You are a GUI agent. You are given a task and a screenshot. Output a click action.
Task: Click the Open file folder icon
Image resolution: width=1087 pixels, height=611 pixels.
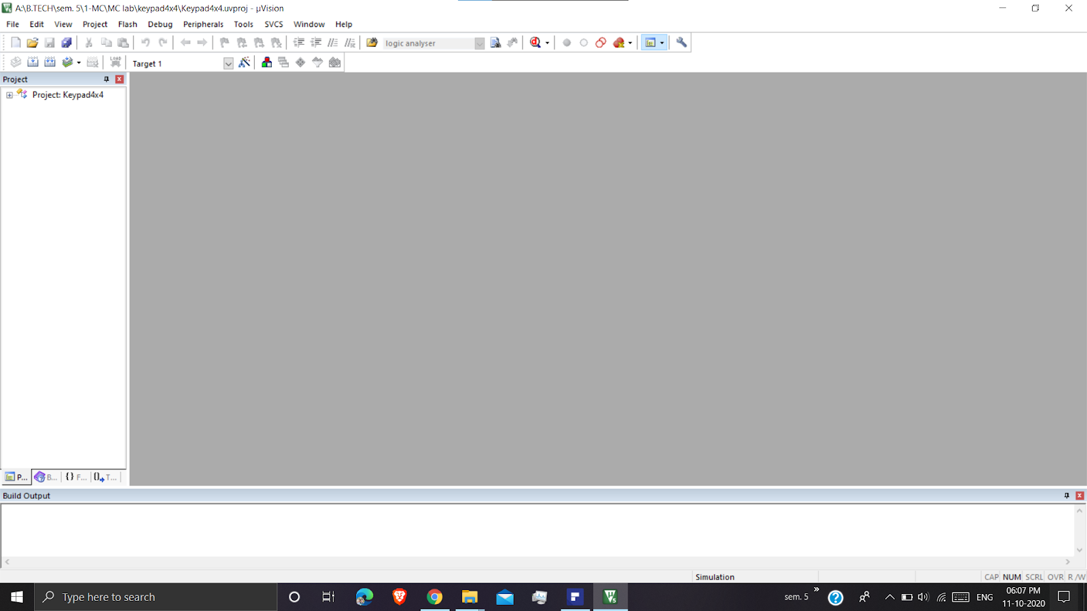[32, 43]
